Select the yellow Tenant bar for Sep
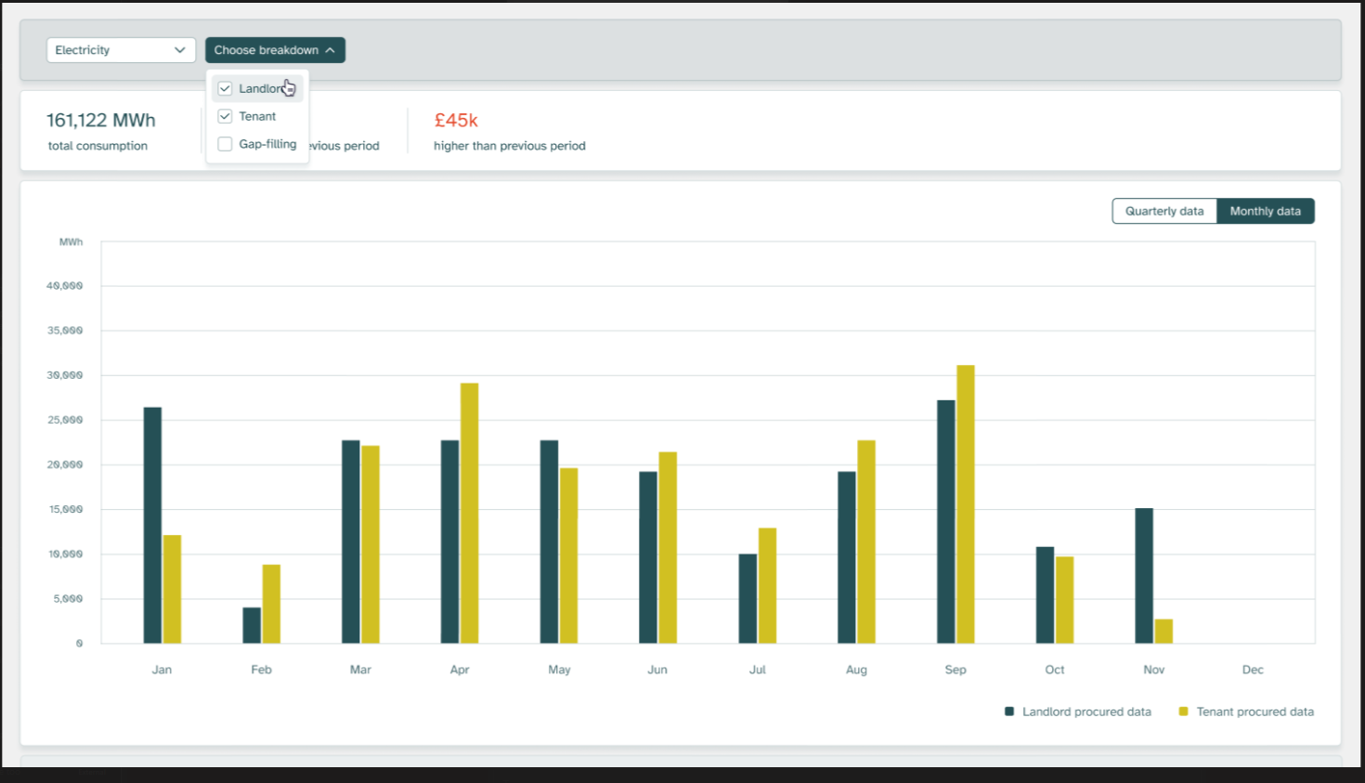Image resolution: width=1365 pixels, height=783 pixels. [x=966, y=503]
